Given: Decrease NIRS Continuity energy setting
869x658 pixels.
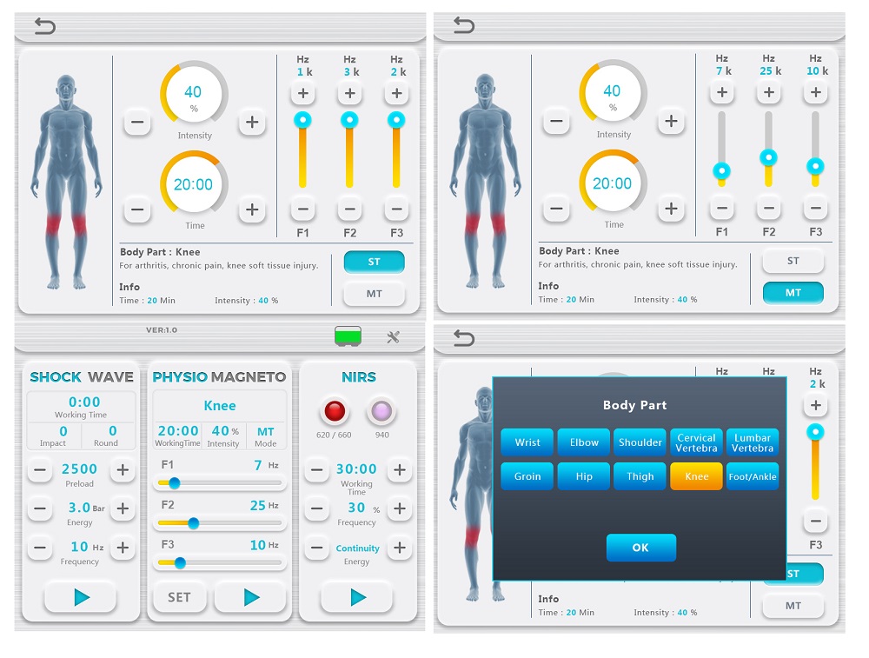Looking at the screenshot, I should click(316, 548).
